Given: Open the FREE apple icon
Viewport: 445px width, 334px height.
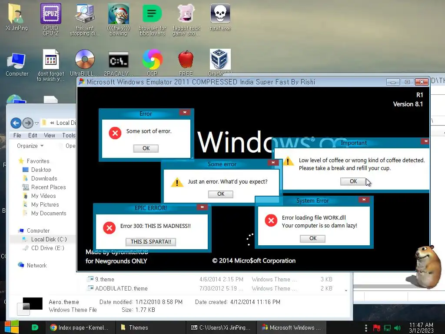Looking at the screenshot, I should click(x=186, y=63).
